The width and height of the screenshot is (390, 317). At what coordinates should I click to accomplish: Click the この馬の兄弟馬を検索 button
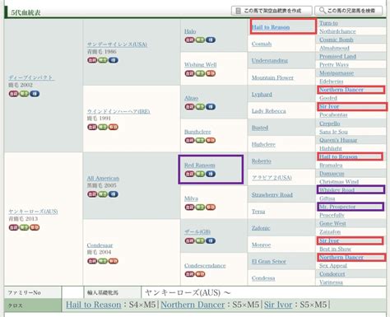[349, 11]
